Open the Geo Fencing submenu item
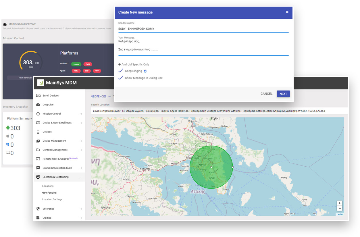The image size is (360, 237). [49, 193]
